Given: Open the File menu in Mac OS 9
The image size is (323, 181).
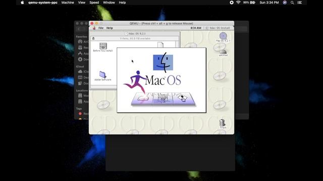Looking at the screenshot, I should 101,28.
